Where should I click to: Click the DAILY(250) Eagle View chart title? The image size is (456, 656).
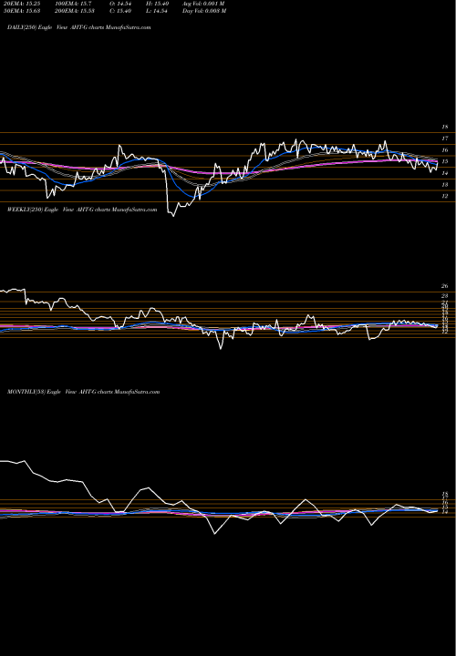tap(78, 27)
